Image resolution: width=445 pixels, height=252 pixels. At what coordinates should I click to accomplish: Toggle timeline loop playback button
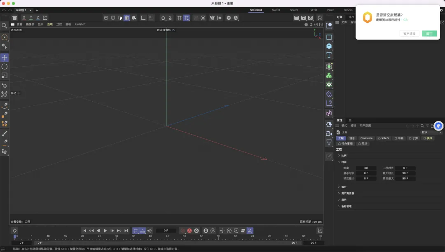(136, 231)
